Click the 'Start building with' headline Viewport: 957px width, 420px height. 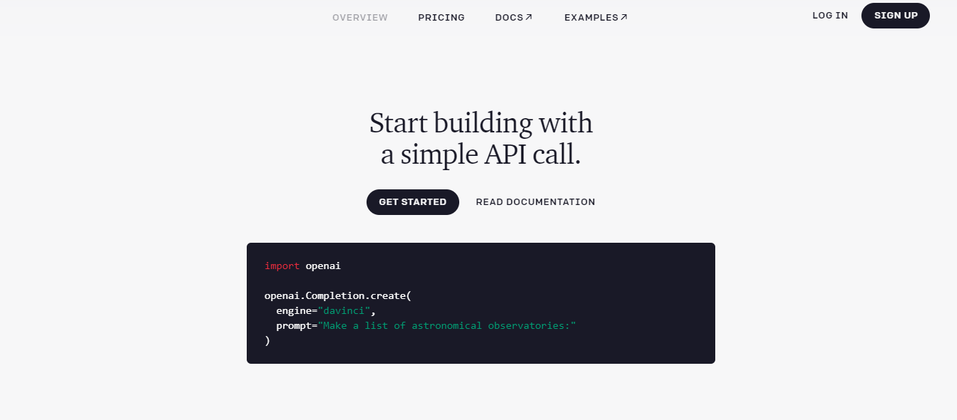tap(481, 123)
